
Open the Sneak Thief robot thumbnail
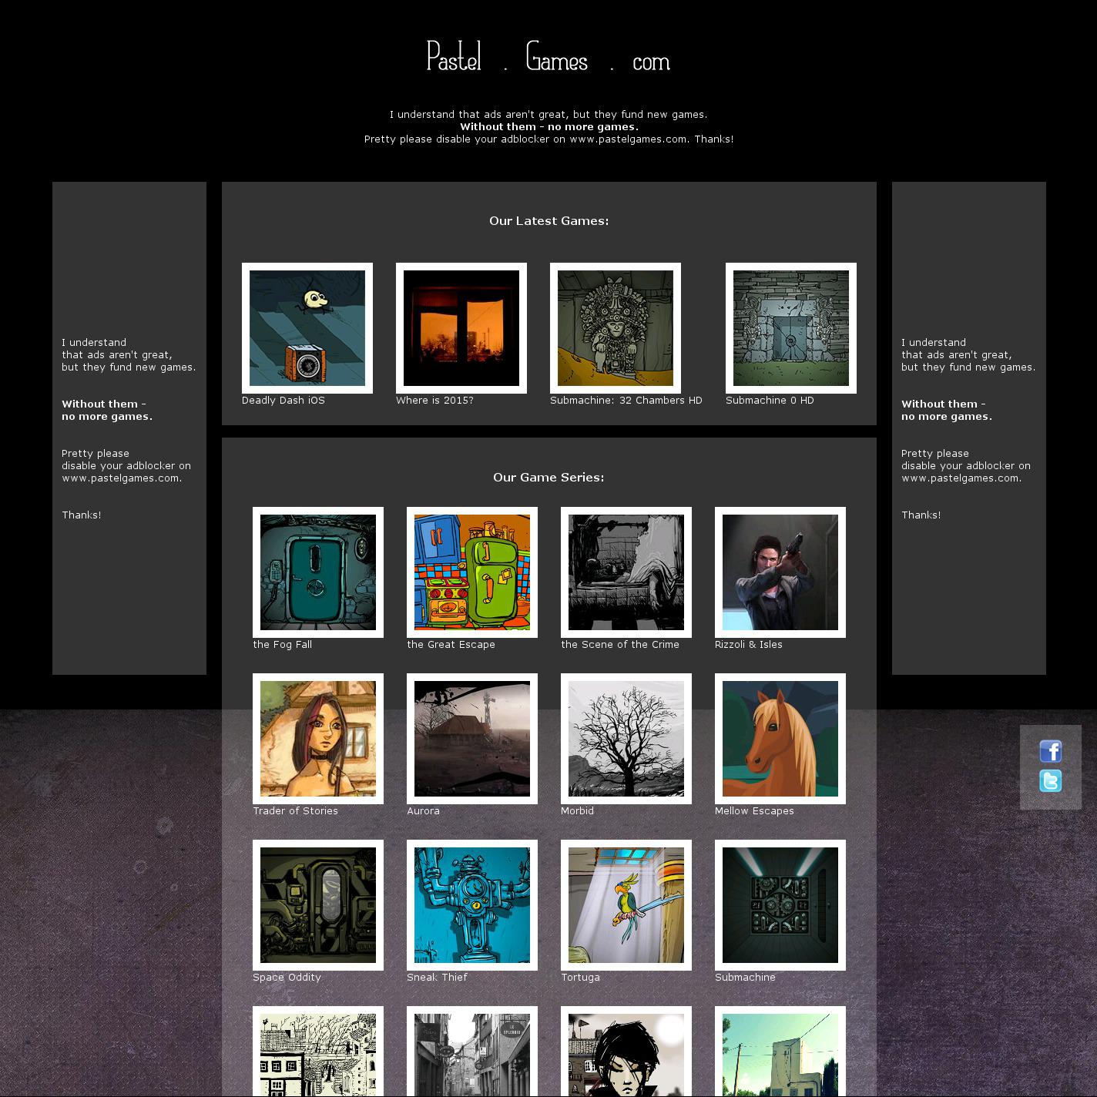pos(472,905)
